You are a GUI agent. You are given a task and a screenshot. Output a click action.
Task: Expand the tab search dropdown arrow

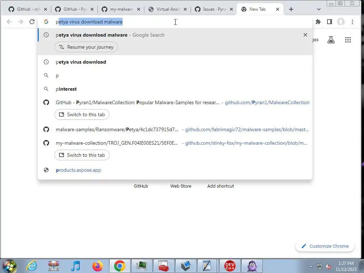point(319,9)
